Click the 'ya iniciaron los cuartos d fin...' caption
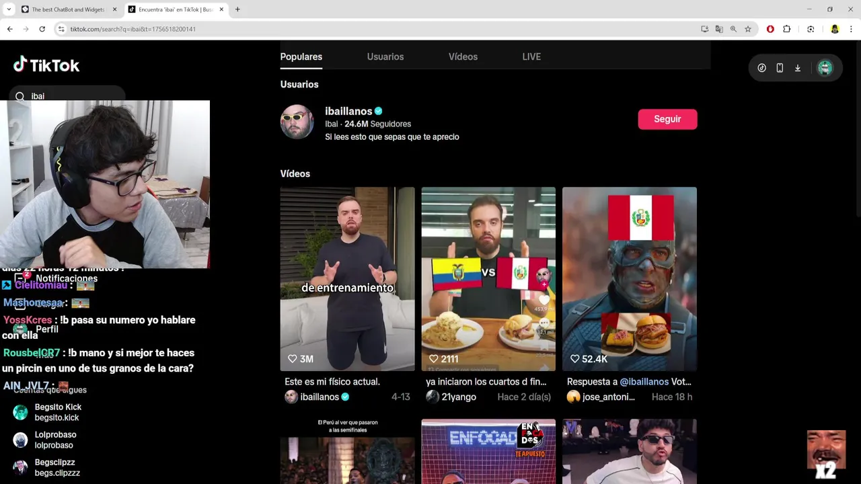This screenshot has height=484, width=861. click(x=486, y=382)
